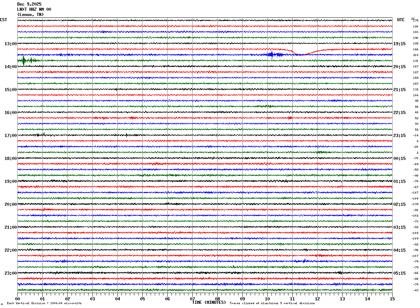Screen dimensions: 420x308
Task: Click minute tick label 10 on time axis
Action: click(x=267, y=299)
